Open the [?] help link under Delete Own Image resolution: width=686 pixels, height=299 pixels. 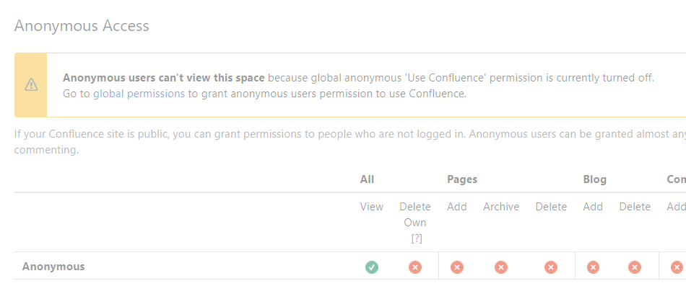(x=417, y=238)
